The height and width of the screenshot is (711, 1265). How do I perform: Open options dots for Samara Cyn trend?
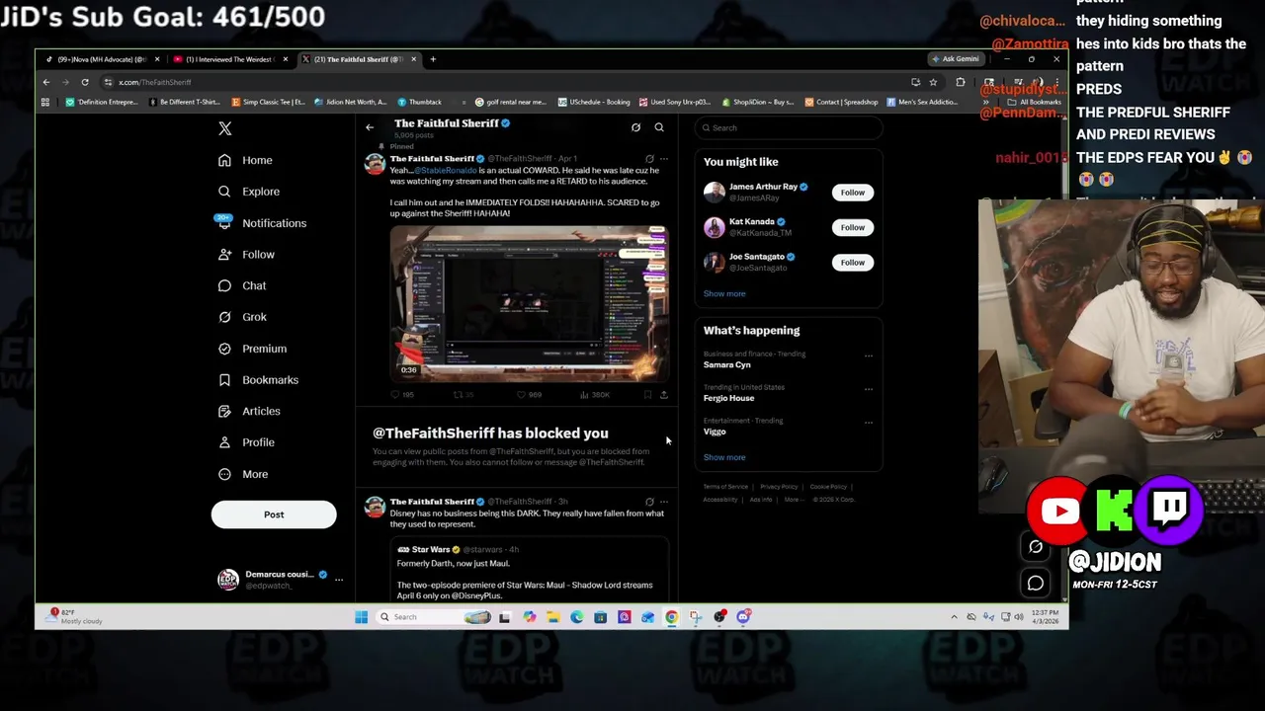tap(869, 355)
